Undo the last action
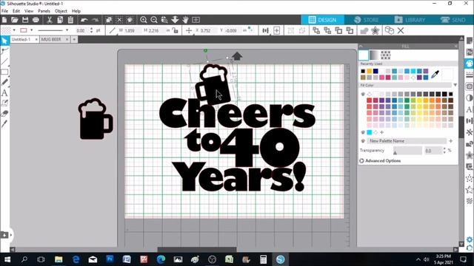 84,20
